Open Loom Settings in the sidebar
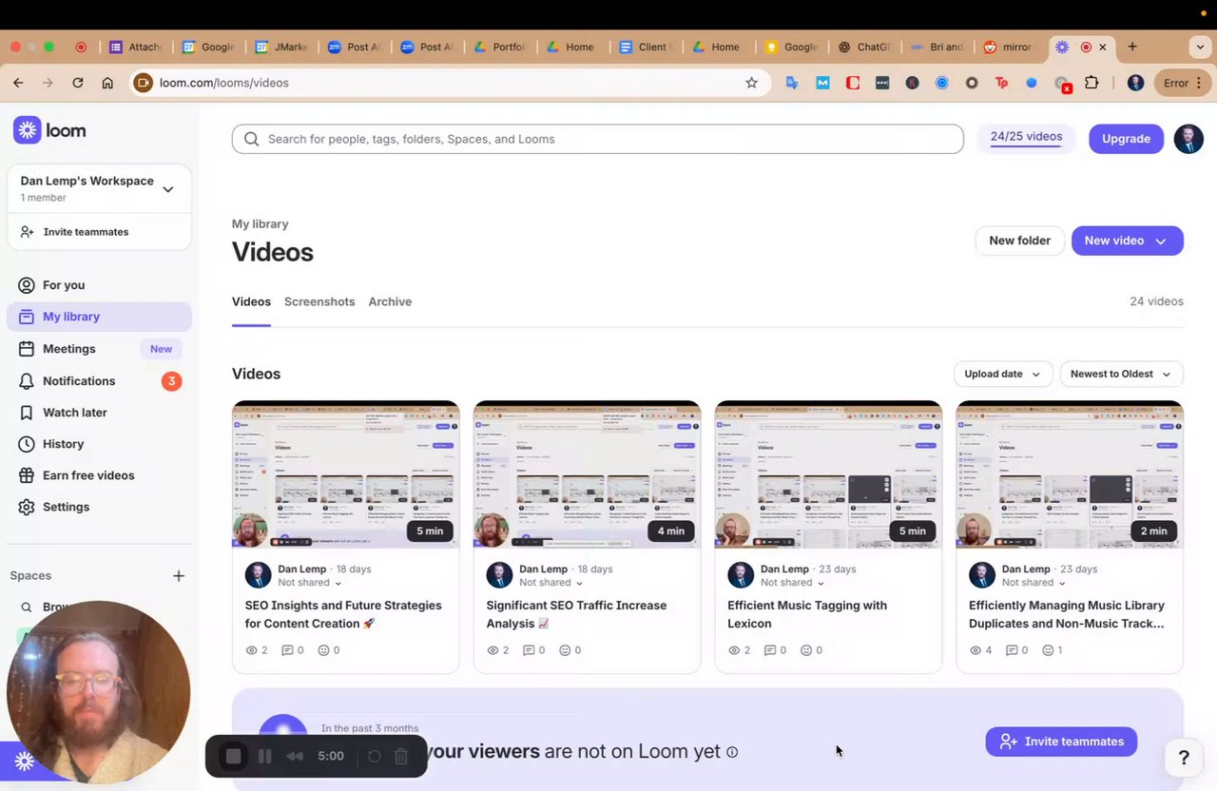This screenshot has height=791, width=1217. 99,507
